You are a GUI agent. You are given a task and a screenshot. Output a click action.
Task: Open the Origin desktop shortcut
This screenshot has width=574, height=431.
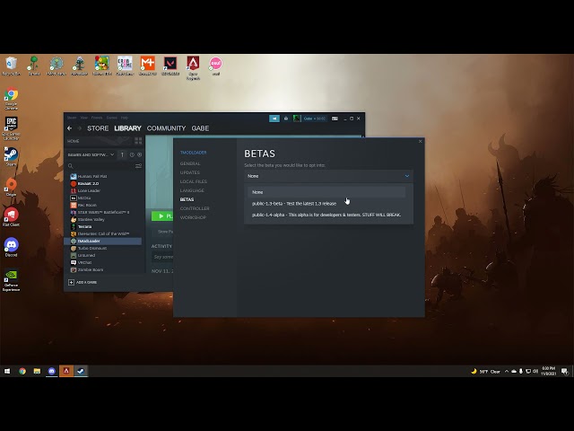11,187
